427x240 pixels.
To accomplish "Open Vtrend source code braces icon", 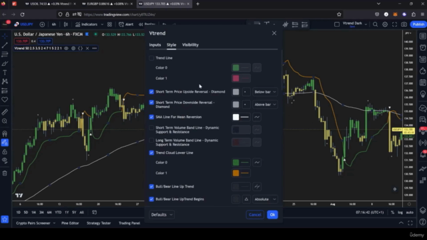I will click(x=80, y=48).
